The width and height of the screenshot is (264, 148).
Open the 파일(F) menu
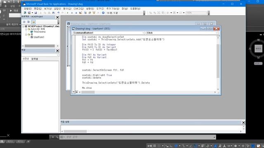coord(28,9)
